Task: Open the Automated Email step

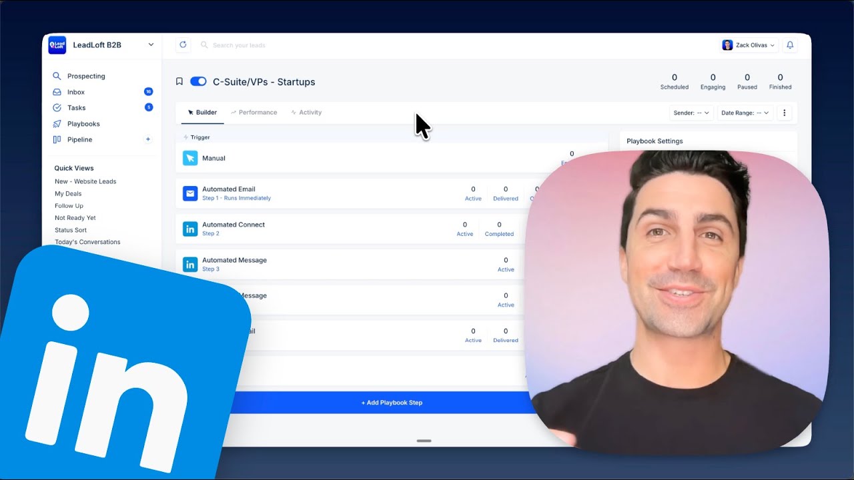Action: pos(392,193)
